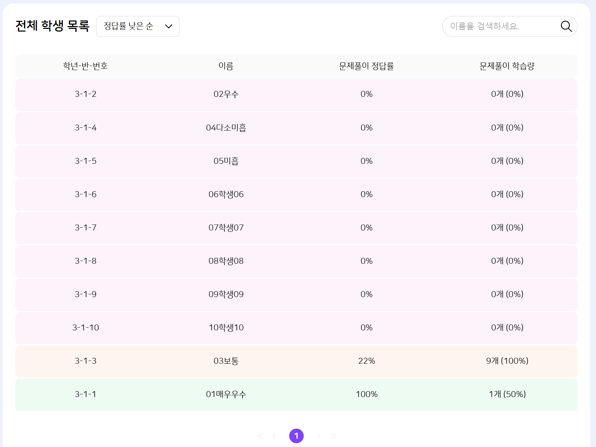This screenshot has height=447, width=596.
Task: Select student name 10학생10
Action: tap(226, 328)
